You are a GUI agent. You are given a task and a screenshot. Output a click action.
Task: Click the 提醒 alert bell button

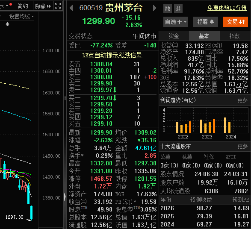point(206,22)
